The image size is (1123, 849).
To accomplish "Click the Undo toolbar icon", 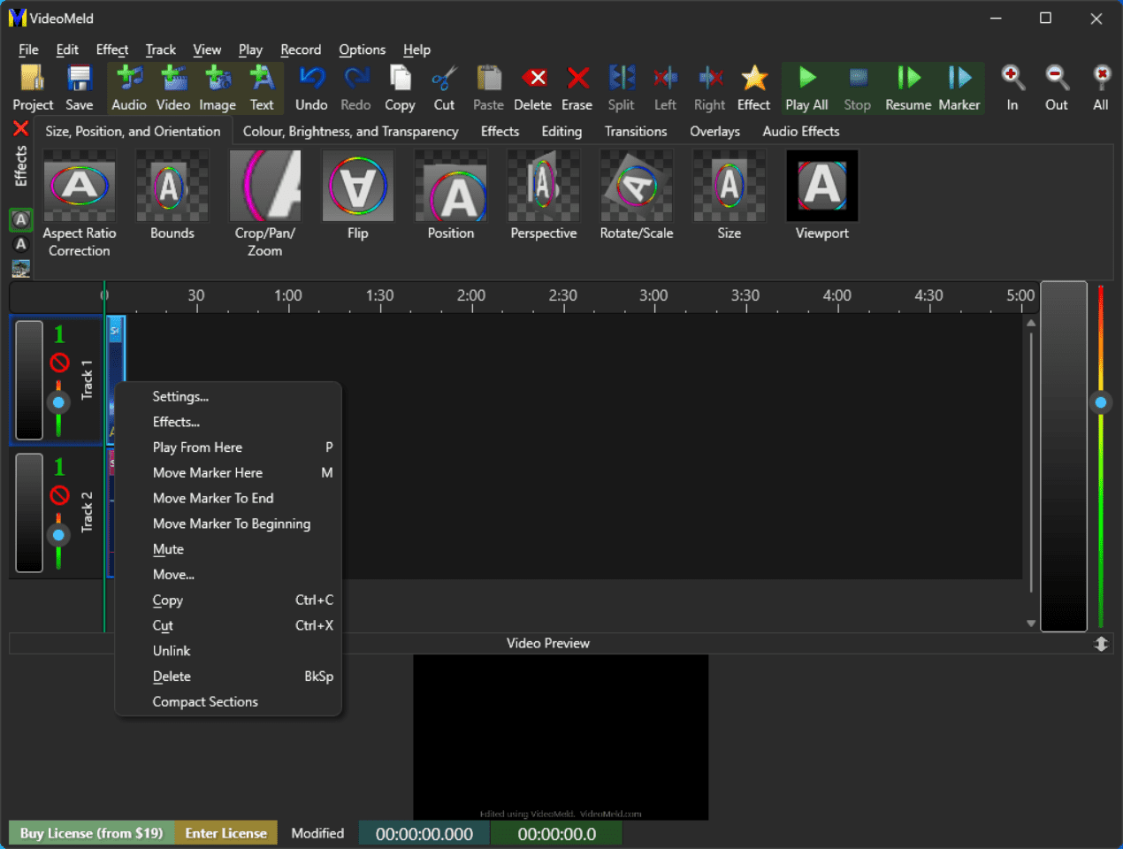I will pyautogui.click(x=311, y=88).
